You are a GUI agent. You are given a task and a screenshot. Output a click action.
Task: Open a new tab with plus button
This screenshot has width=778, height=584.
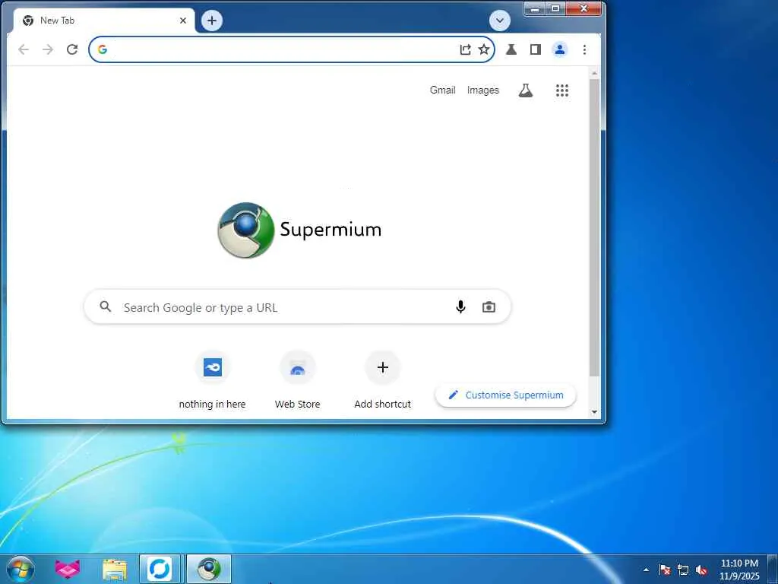(212, 21)
